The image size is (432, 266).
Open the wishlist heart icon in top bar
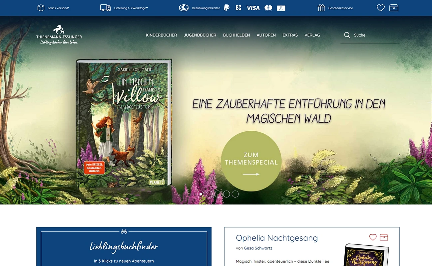(381, 8)
